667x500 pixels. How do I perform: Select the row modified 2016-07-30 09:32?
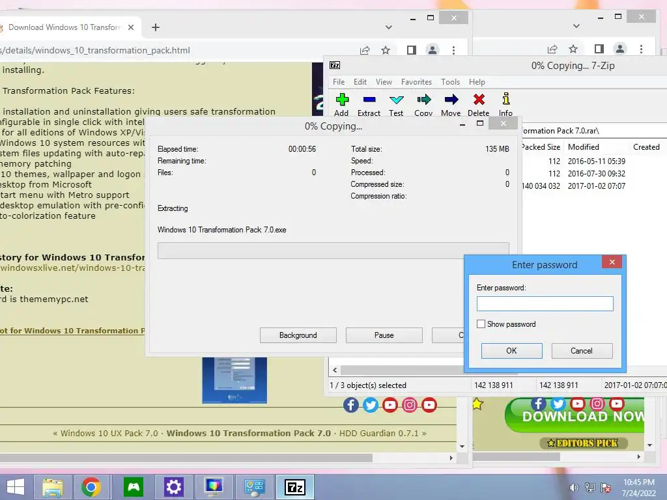594,173
